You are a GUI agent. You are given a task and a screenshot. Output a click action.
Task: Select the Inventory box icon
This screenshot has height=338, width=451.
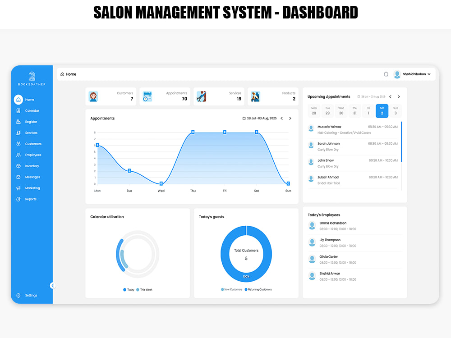[x=18, y=166]
